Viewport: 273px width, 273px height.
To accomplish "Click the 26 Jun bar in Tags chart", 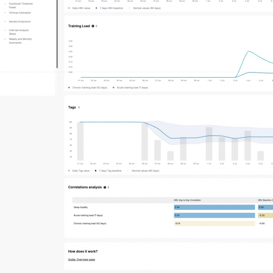I will click(x=145, y=142).
